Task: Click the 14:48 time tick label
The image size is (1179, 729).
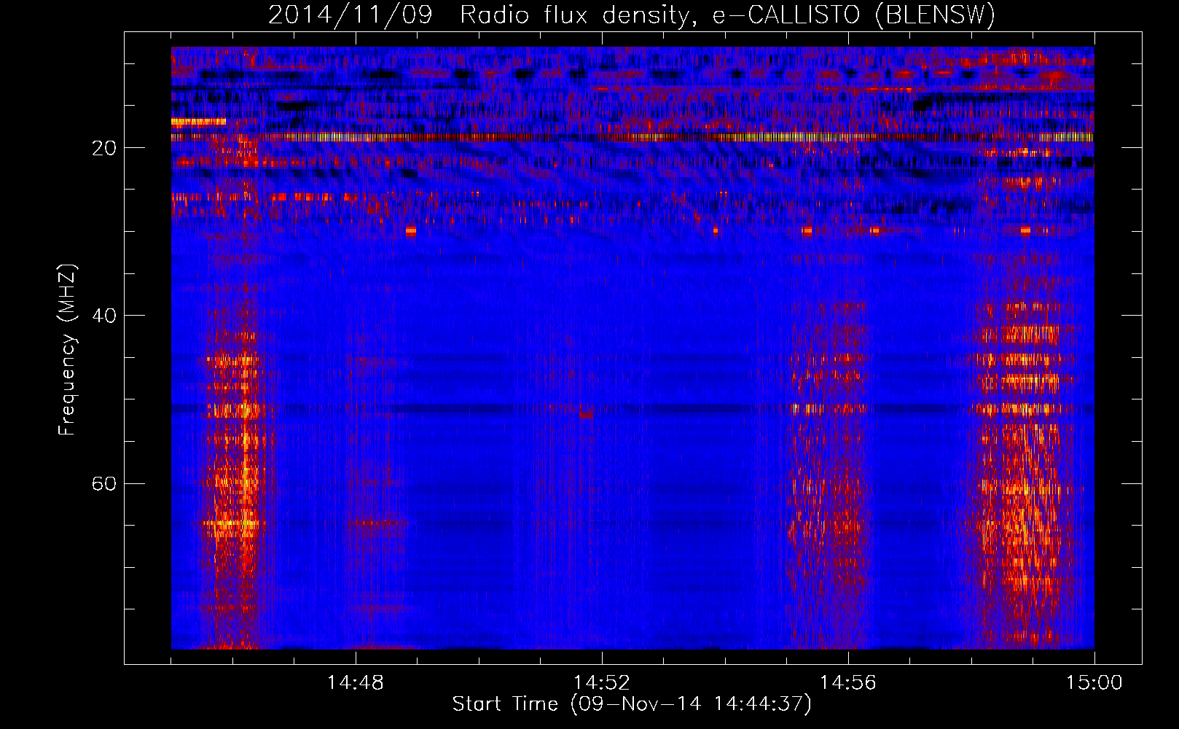Action: pyautogui.click(x=356, y=683)
